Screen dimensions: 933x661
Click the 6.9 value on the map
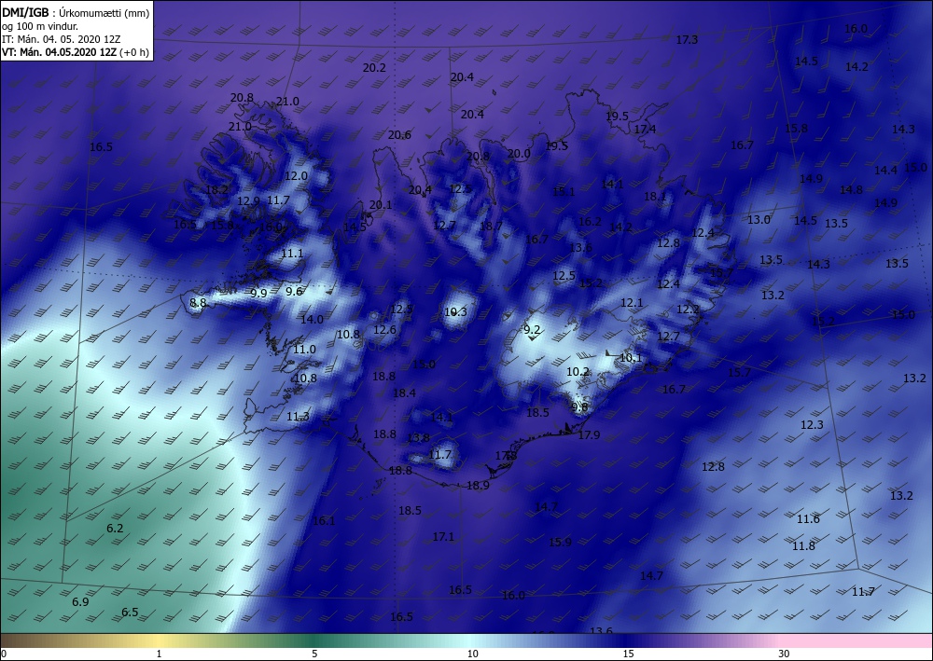(80, 601)
